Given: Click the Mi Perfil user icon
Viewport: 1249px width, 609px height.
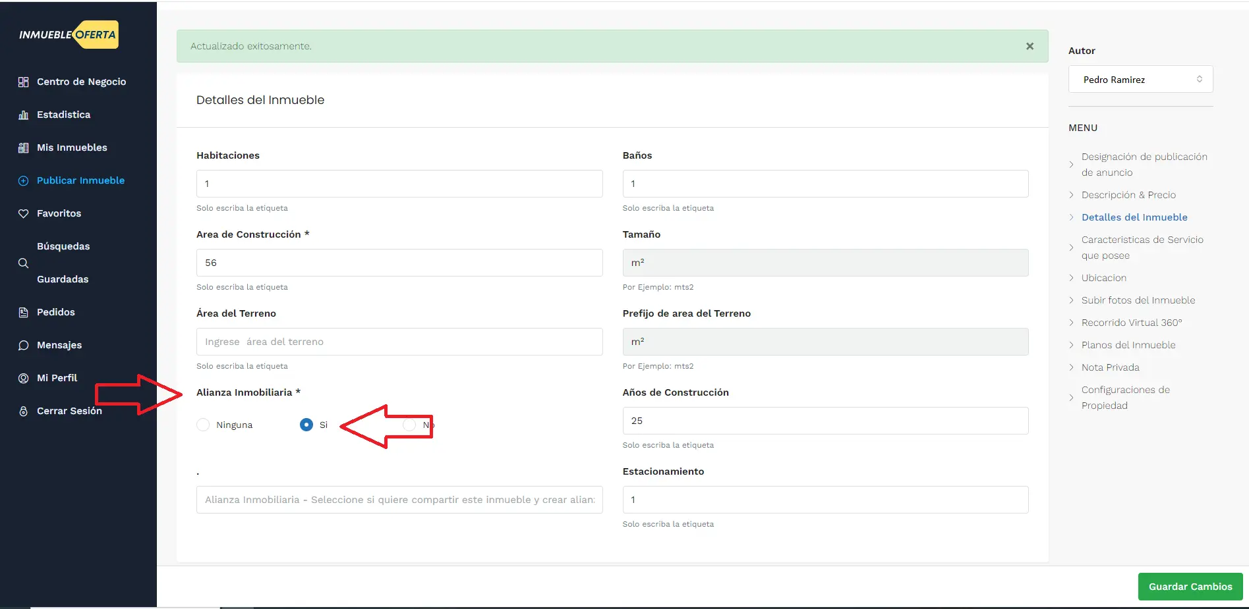Looking at the screenshot, I should [23, 378].
